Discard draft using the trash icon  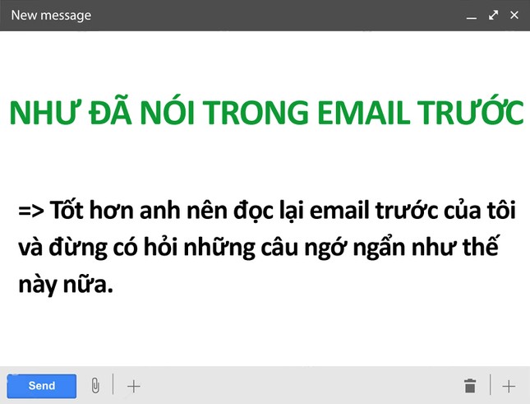[470, 386]
